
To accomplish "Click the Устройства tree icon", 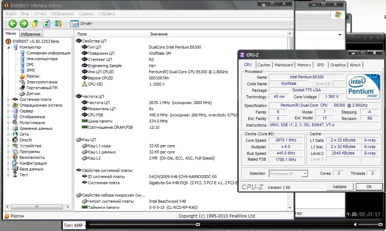I will 15,146.
